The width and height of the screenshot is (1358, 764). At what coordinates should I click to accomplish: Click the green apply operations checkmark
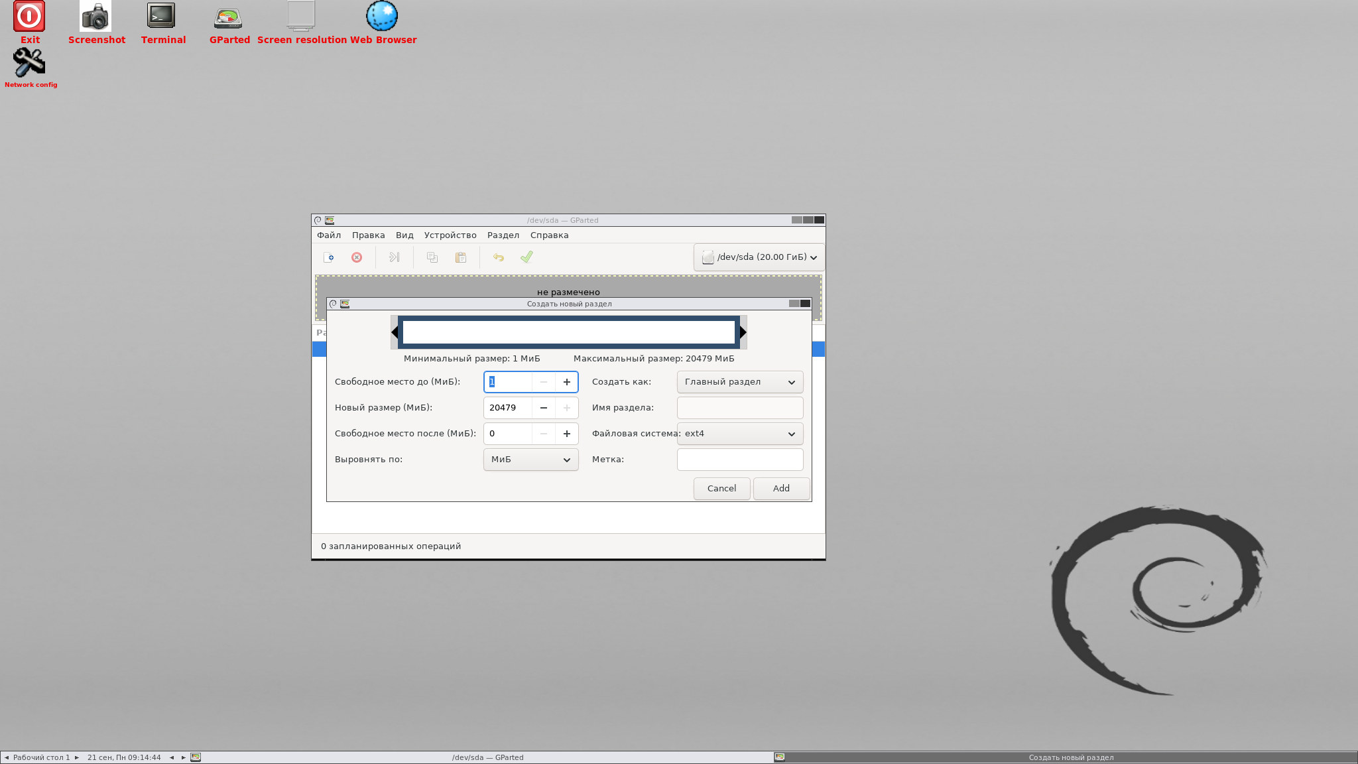coord(526,257)
